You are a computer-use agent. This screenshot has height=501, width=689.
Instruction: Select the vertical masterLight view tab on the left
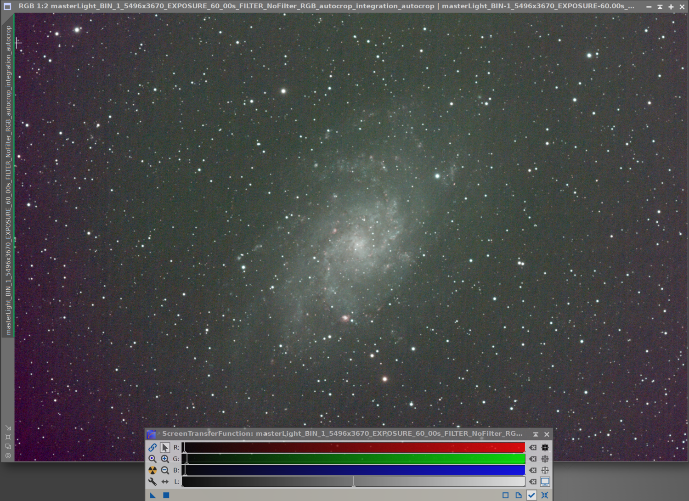pos(8,180)
